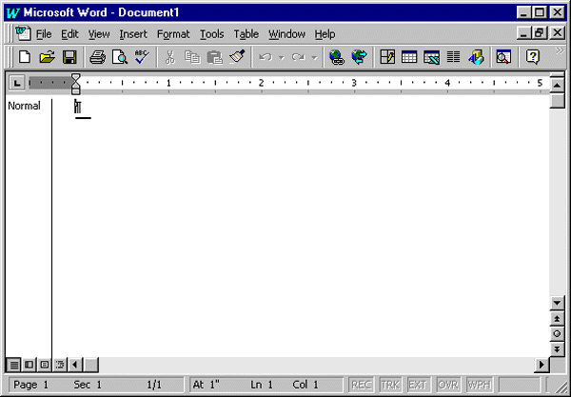This screenshot has width=571, height=397.
Task: Open the Insert menu
Action: (x=133, y=34)
